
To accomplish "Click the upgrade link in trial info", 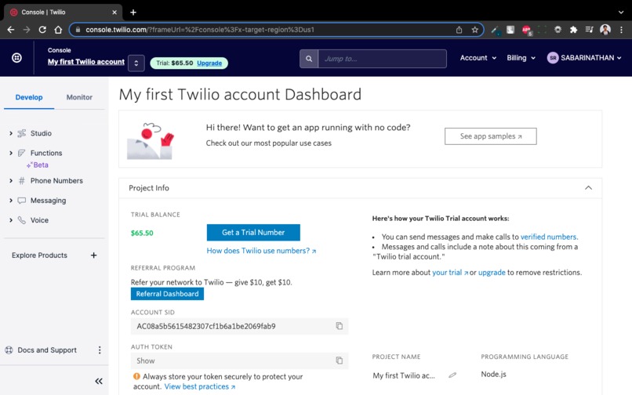I will [492, 273].
